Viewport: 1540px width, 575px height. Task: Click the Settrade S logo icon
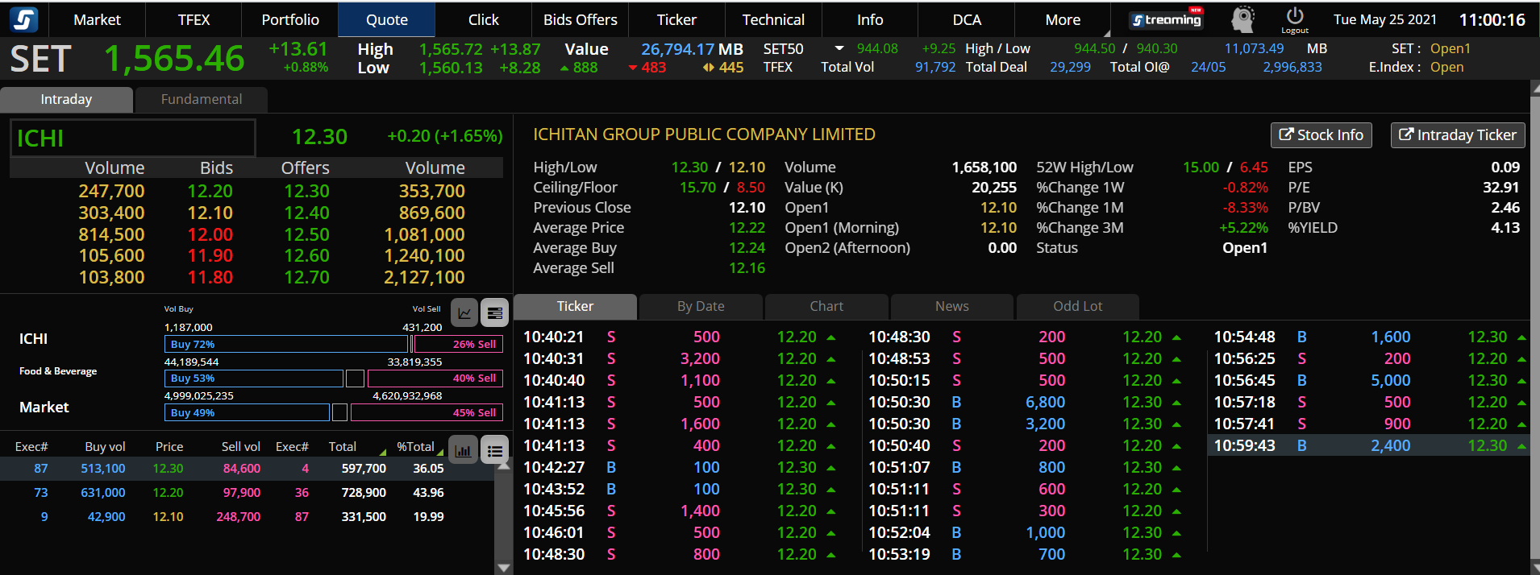pos(24,19)
